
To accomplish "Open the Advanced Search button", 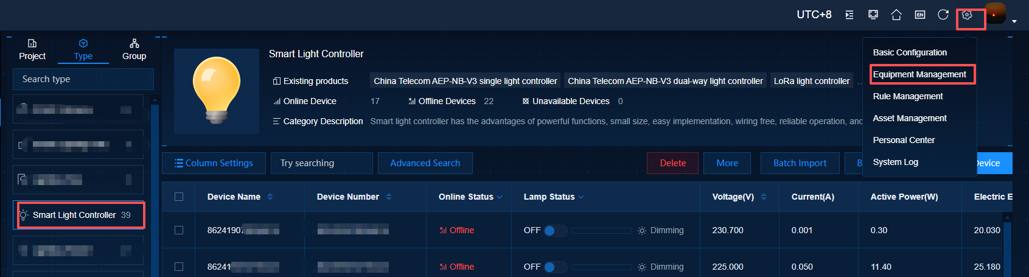I will (425, 163).
